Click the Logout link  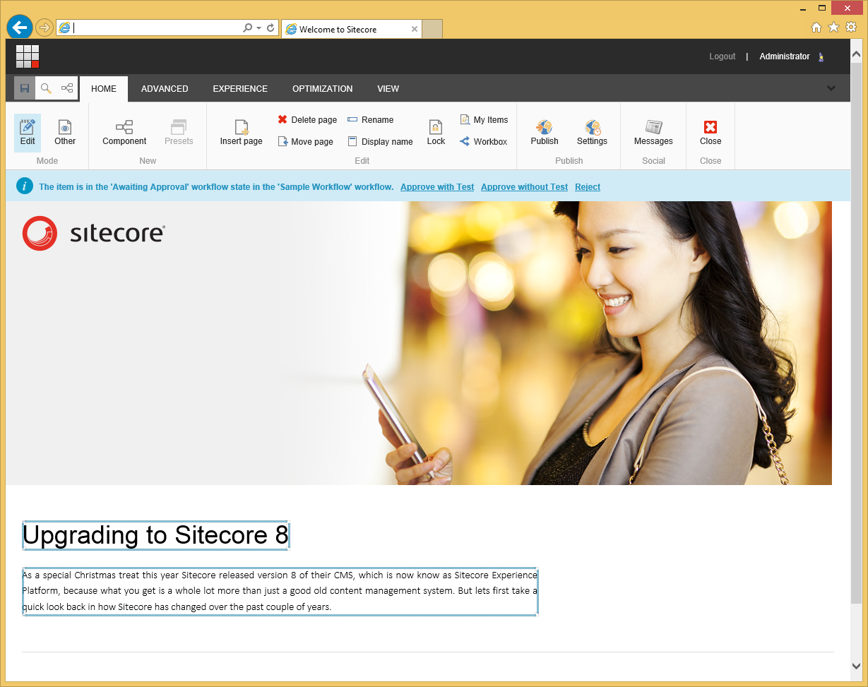pyautogui.click(x=723, y=56)
